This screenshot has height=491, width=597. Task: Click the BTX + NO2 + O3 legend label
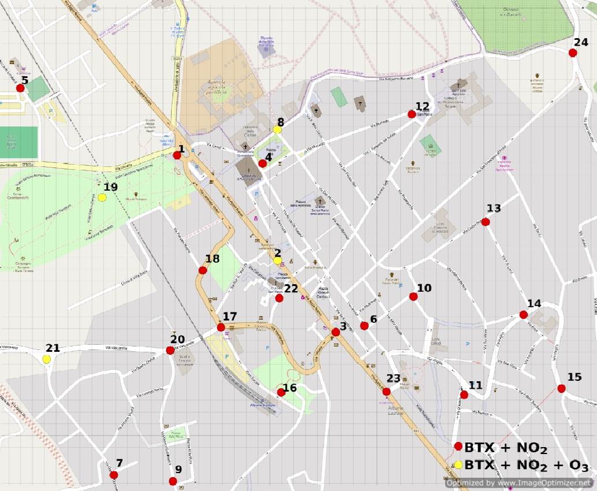tap(526, 466)
